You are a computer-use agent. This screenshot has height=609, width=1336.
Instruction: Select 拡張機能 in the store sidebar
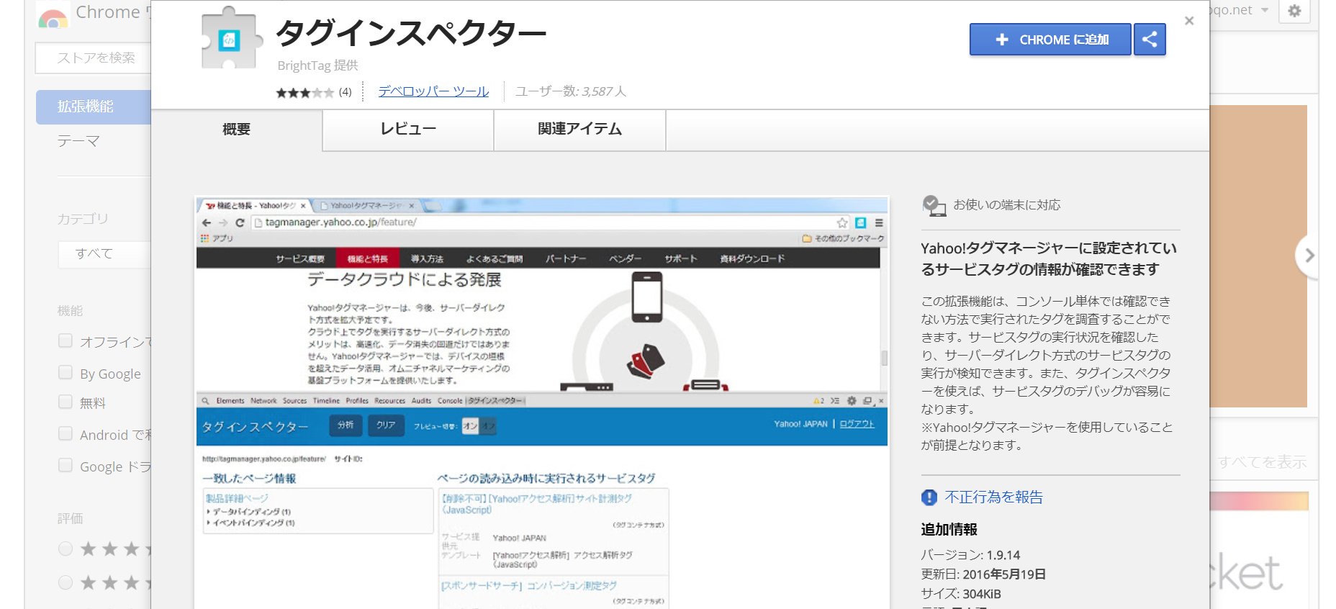[94, 107]
